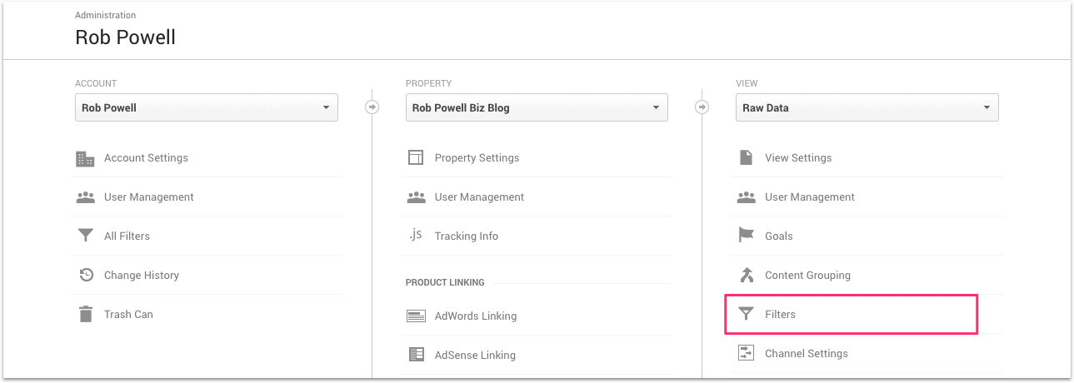This screenshot has height=383, width=1074.
Task: Click the Account Settings building icon
Action: click(x=85, y=158)
